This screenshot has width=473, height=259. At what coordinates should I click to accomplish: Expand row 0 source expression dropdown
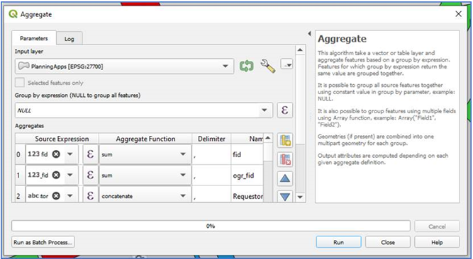point(70,154)
